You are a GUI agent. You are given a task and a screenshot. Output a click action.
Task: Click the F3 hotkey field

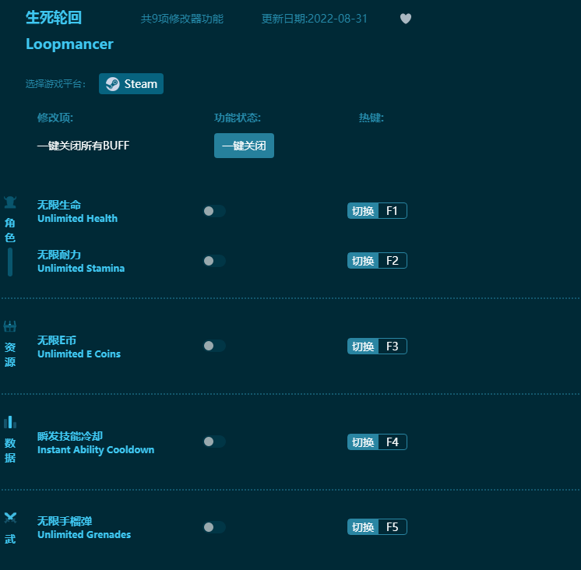pyautogui.click(x=393, y=346)
